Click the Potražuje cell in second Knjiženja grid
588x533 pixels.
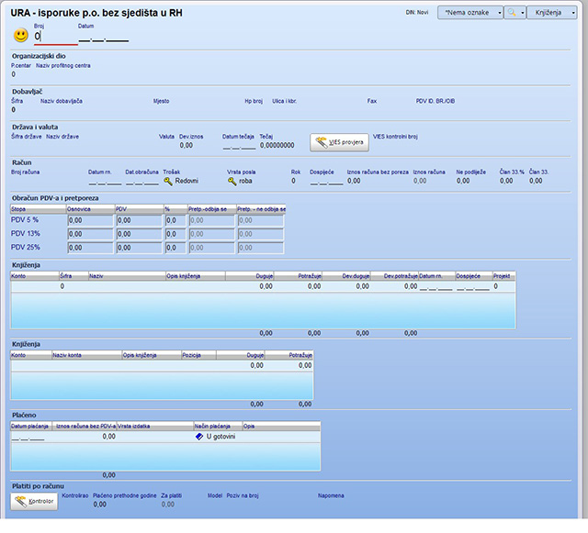click(288, 365)
